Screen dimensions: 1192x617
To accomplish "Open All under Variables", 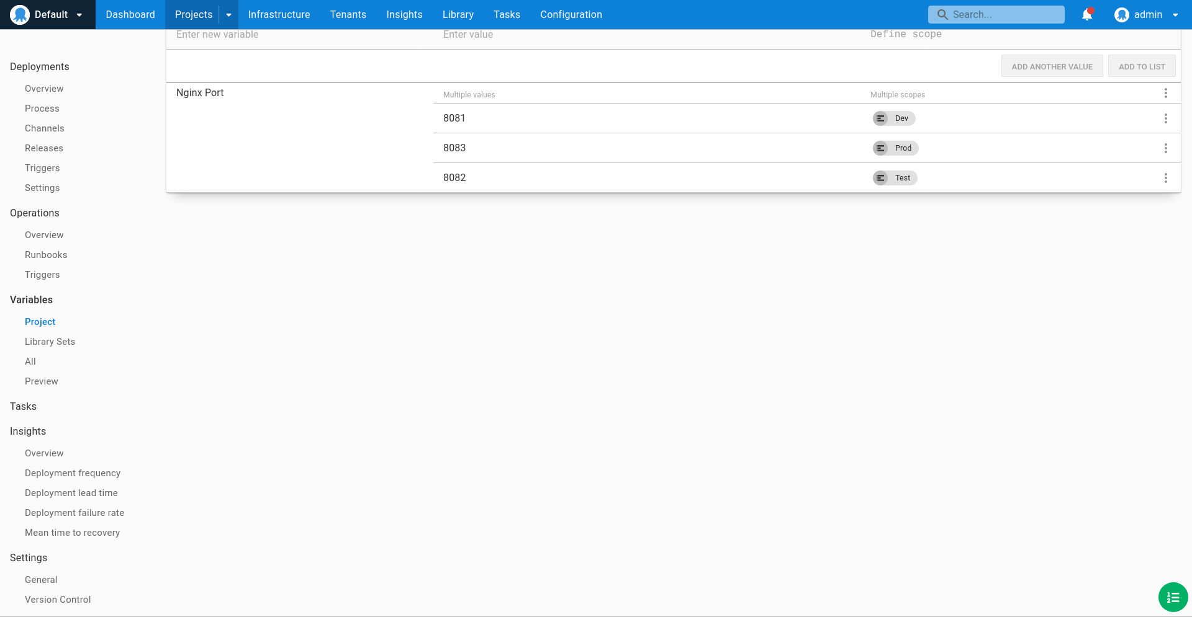I will [30, 362].
